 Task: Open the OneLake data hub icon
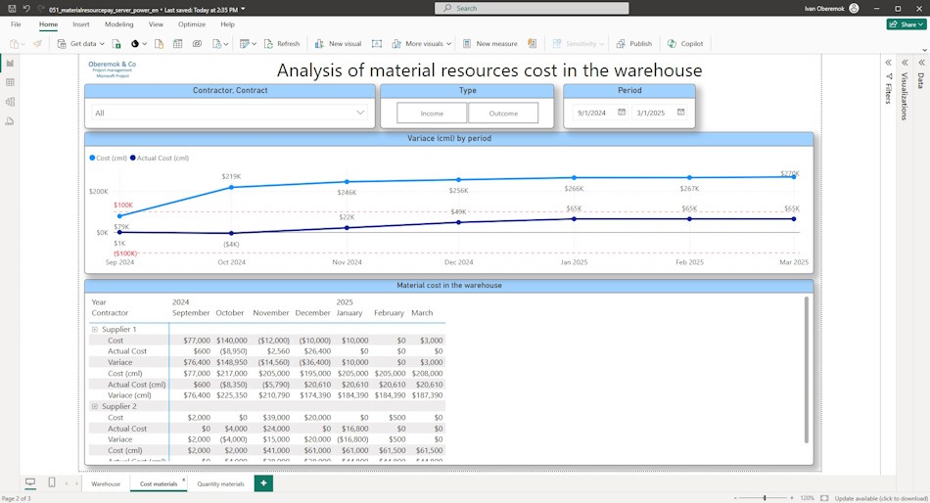pyautogui.click(x=135, y=44)
